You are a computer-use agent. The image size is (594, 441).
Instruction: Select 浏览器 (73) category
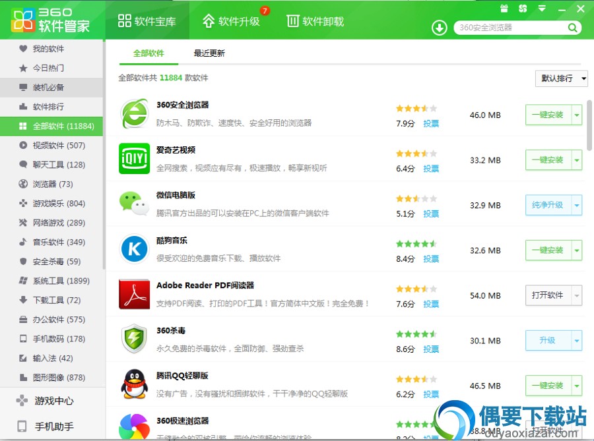(51, 184)
